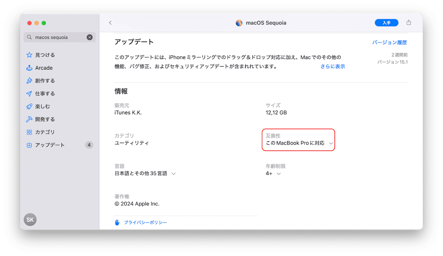Screen dimensions: 443x256
Task: Click the privacy policy hand icon
Action: (117, 222)
